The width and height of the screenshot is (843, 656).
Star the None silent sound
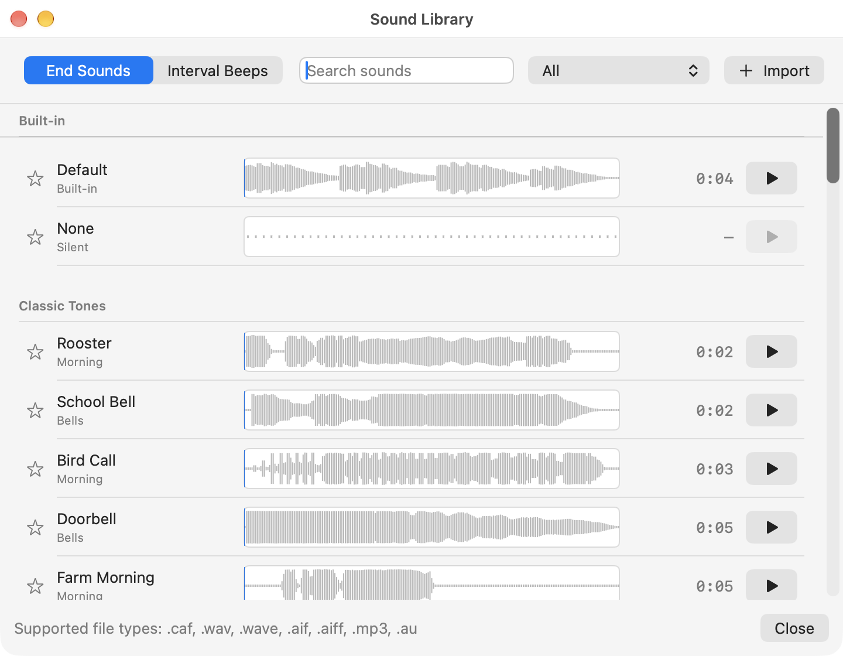(35, 237)
